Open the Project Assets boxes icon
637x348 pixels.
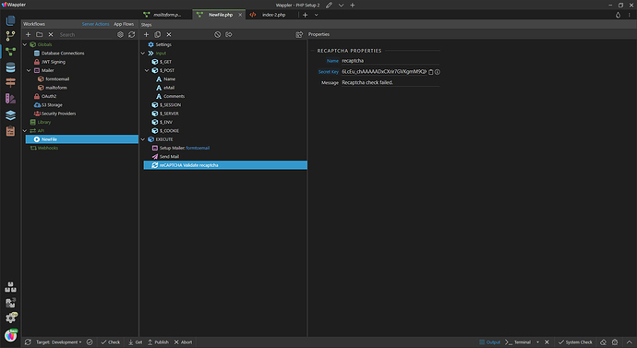pyautogui.click(x=10, y=287)
